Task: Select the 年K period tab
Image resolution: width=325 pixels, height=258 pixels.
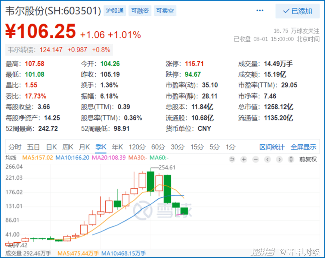Action: 117,147
